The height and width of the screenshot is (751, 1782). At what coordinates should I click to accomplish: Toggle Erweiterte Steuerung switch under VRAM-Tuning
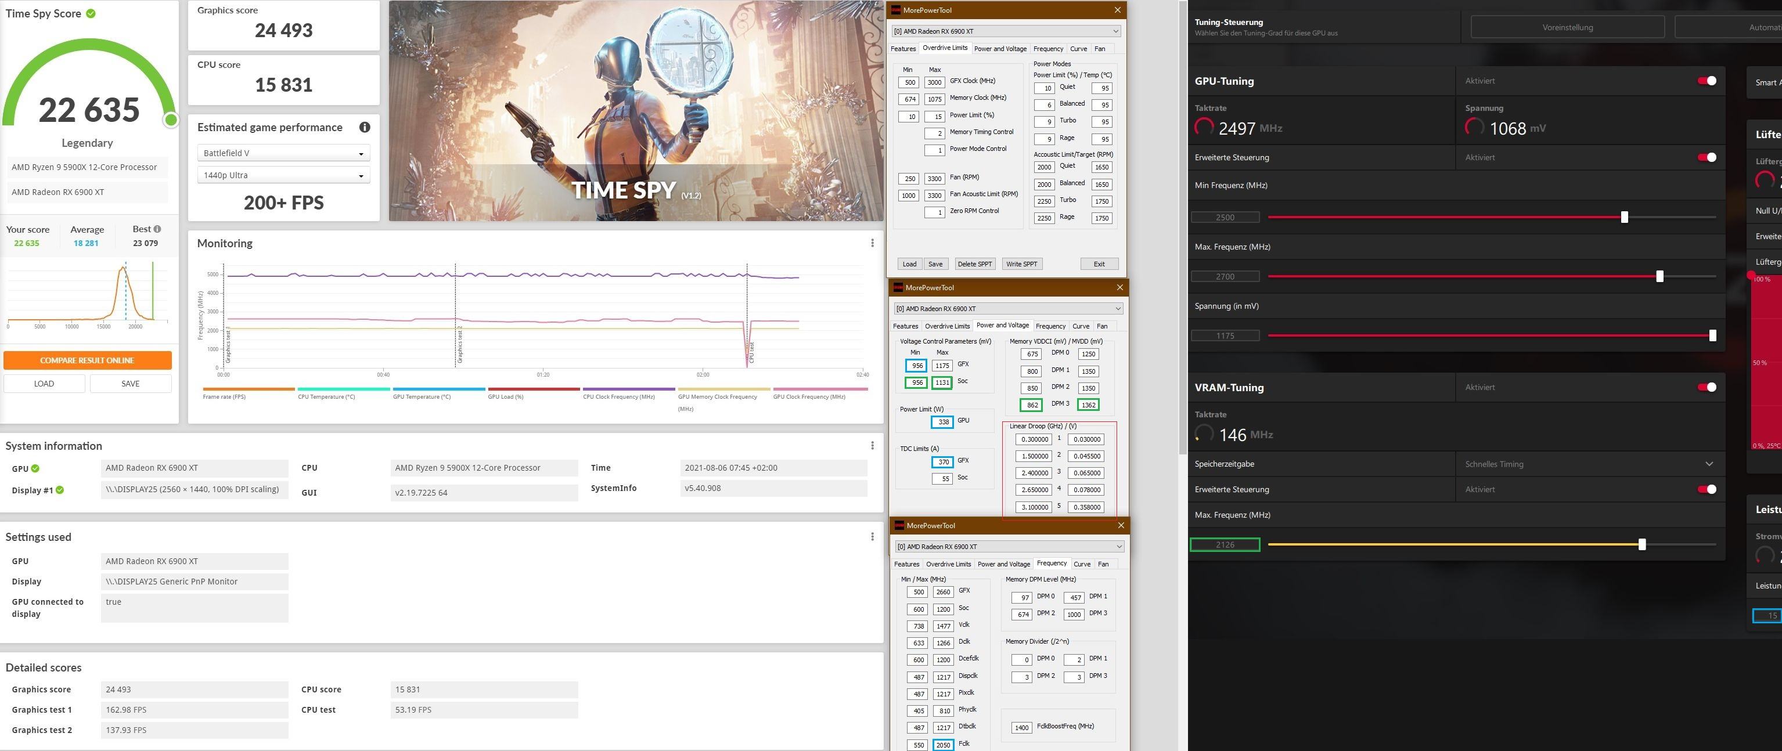(1707, 490)
